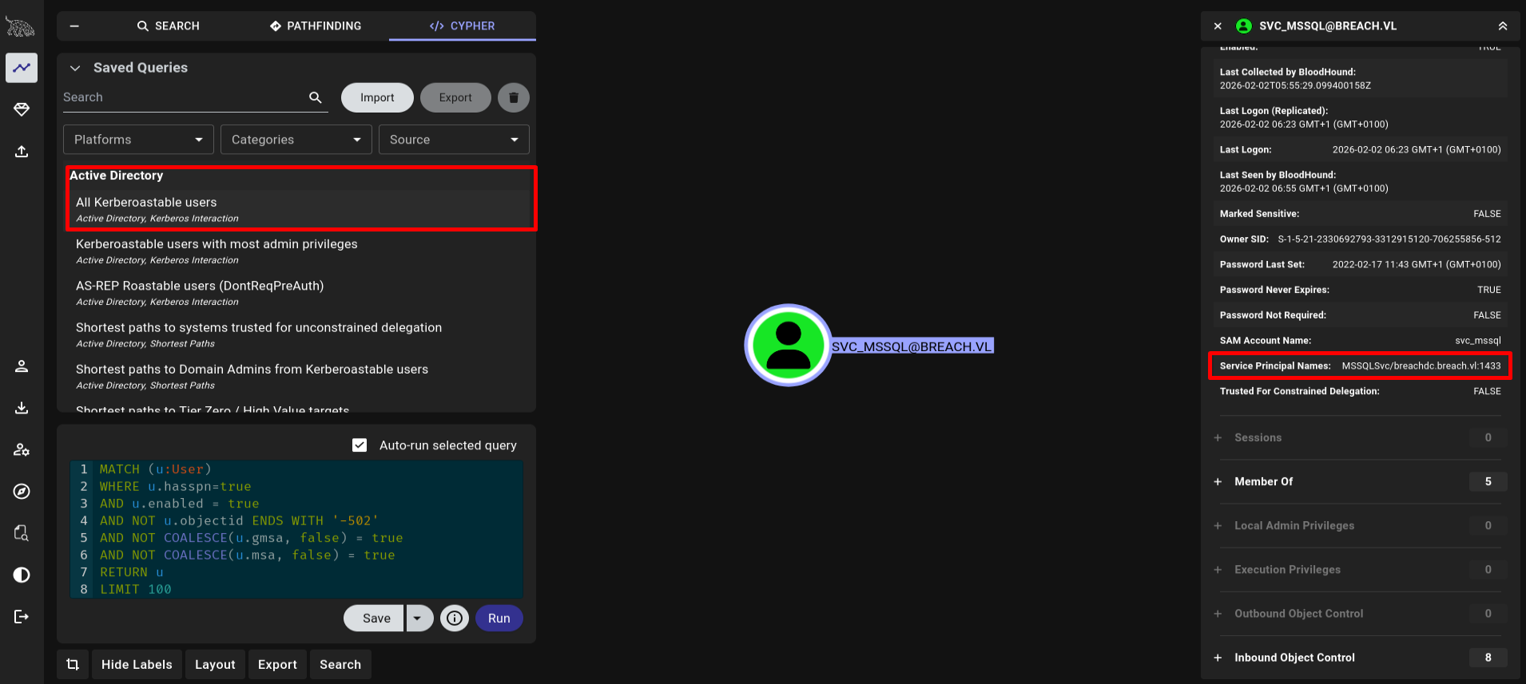Open the Administration user-gear icon
Screen dimensions: 1526x684
[x=22, y=450]
